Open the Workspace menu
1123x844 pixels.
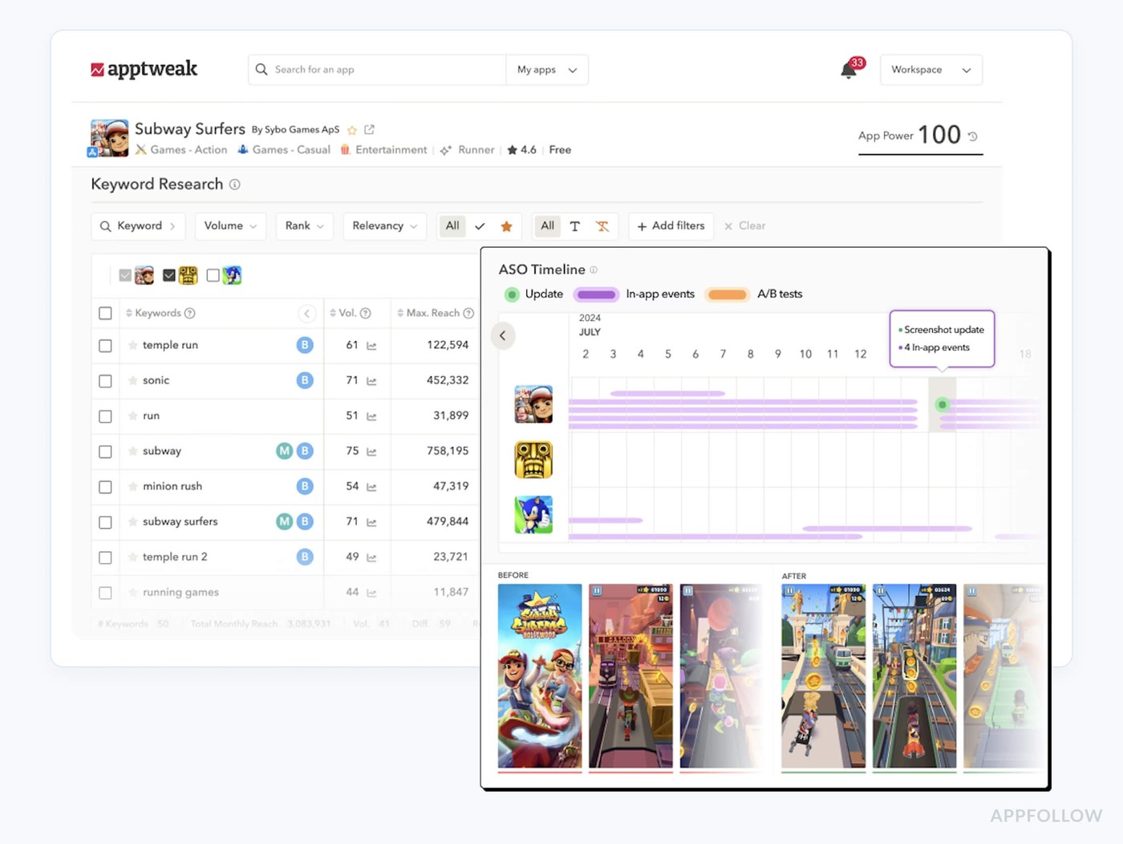(930, 70)
